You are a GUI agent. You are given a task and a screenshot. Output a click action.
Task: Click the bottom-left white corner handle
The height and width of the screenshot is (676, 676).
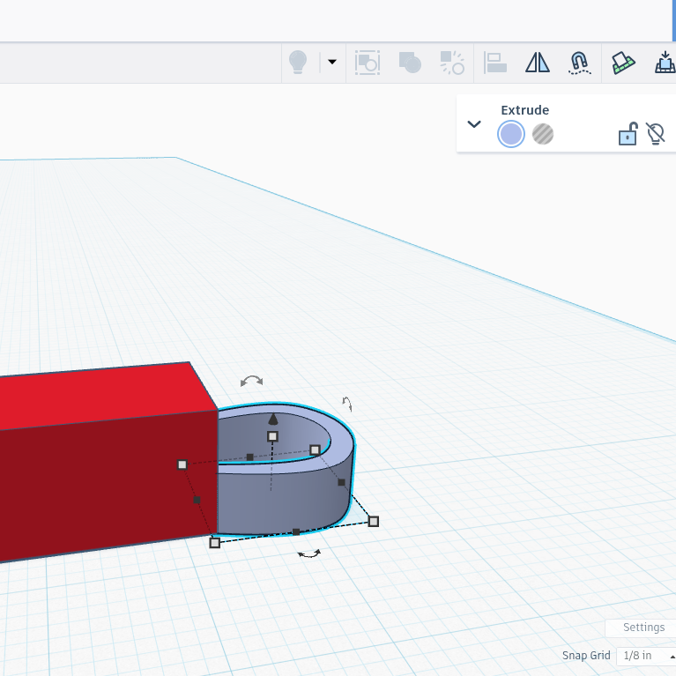[215, 543]
